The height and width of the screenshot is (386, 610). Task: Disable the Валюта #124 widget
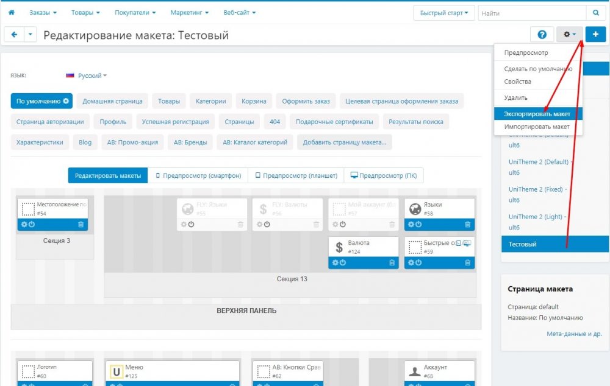pyautogui.click(x=342, y=262)
